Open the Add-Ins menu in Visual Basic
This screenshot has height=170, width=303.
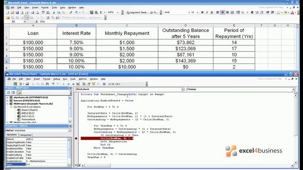pyautogui.click(x=82, y=79)
